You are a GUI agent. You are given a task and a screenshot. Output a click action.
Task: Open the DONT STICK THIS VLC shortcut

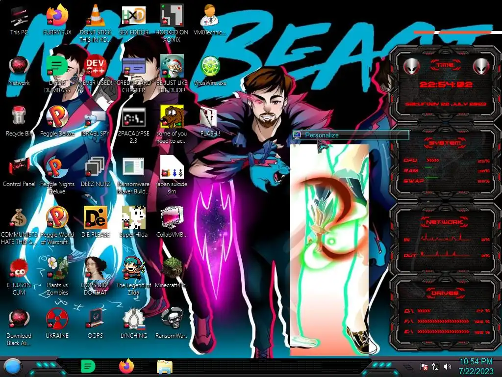[x=96, y=23]
